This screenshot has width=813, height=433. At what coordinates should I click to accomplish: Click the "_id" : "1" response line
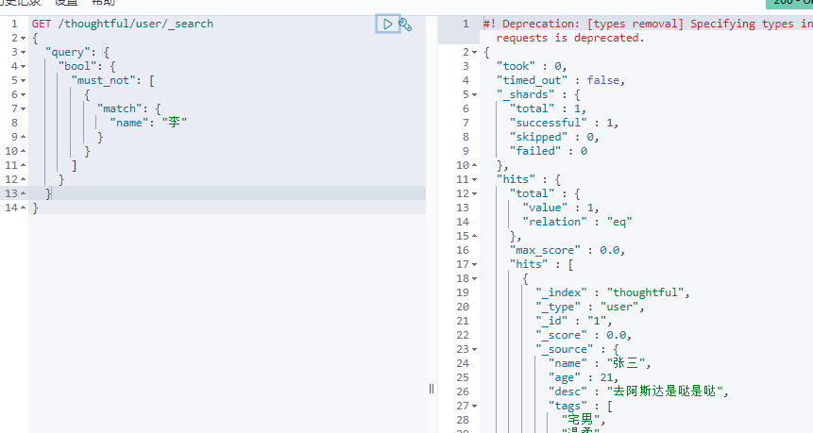(x=573, y=321)
